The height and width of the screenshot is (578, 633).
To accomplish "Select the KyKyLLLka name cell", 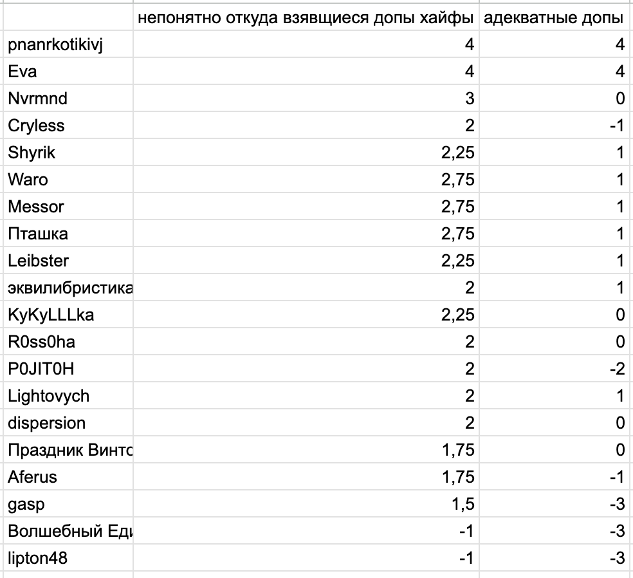I will coord(68,315).
